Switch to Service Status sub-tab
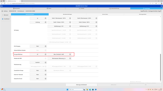 105,14
